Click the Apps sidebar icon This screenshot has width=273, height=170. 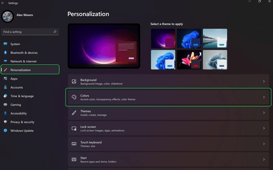pos(5,79)
